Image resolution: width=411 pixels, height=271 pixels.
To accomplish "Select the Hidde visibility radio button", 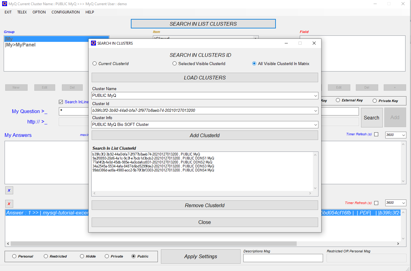I will click(82, 256).
